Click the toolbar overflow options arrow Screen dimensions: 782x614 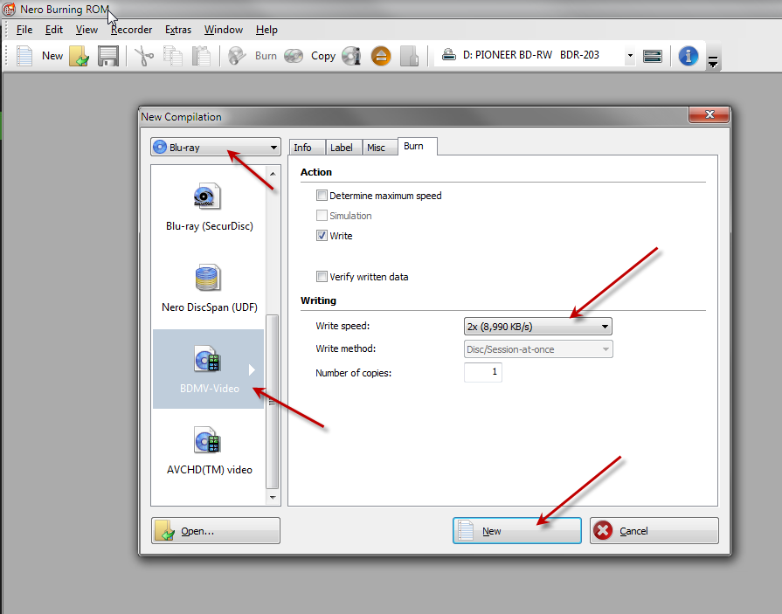(x=713, y=62)
